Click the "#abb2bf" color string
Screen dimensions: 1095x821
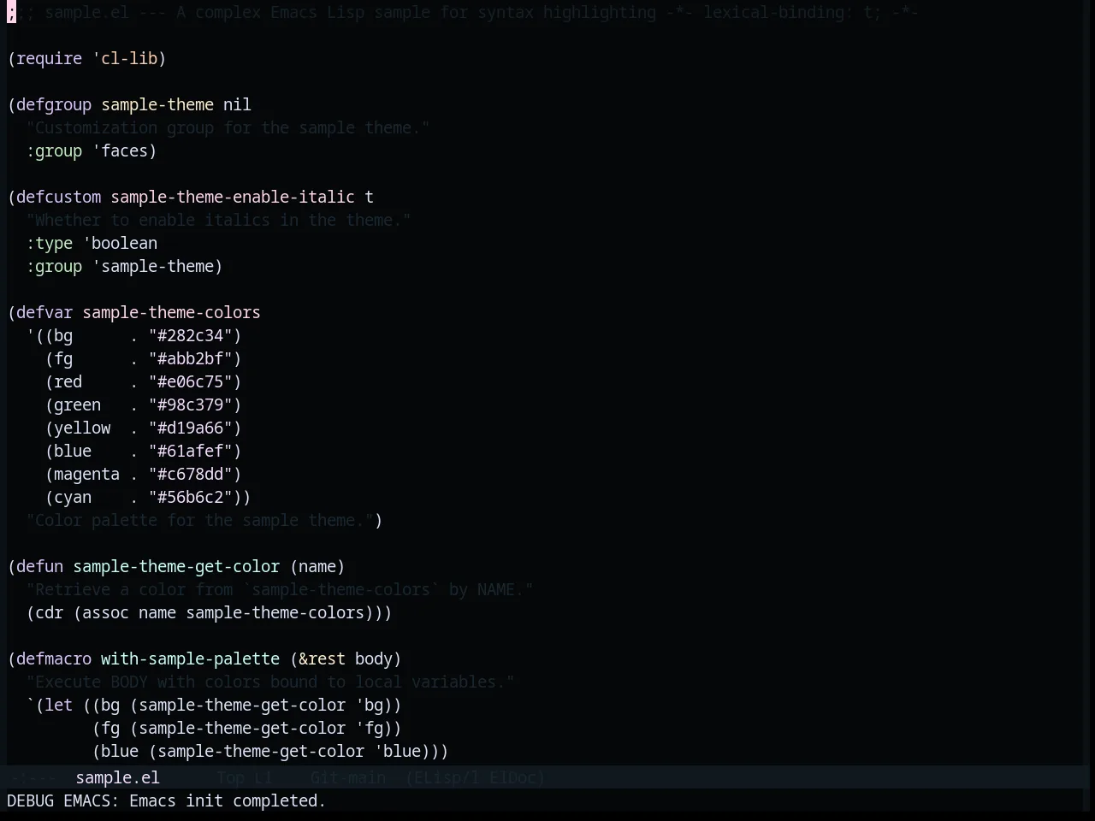[190, 358]
